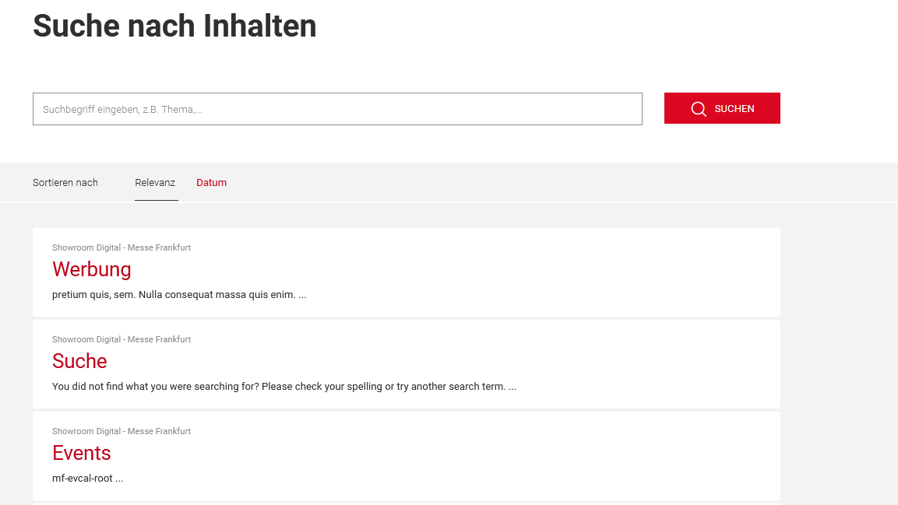Open the Werbung search result

tap(91, 269)
